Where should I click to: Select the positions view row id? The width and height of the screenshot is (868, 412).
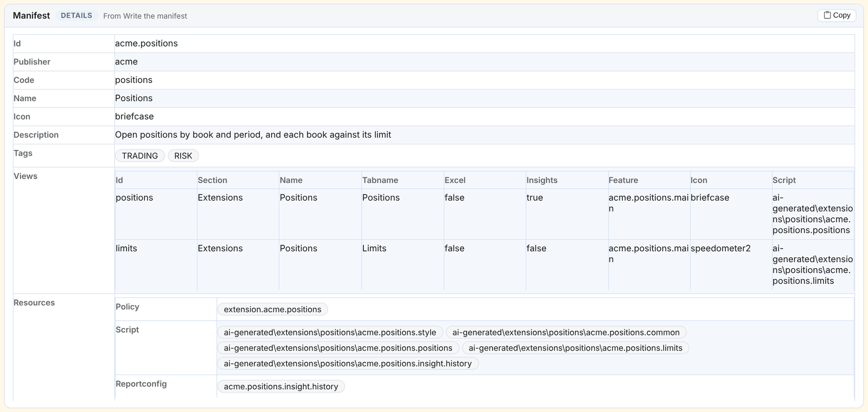pos(135,198)
